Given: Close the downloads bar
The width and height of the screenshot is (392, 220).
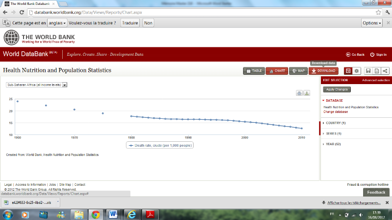Looking at the screenshot, I should coord(387,202).
